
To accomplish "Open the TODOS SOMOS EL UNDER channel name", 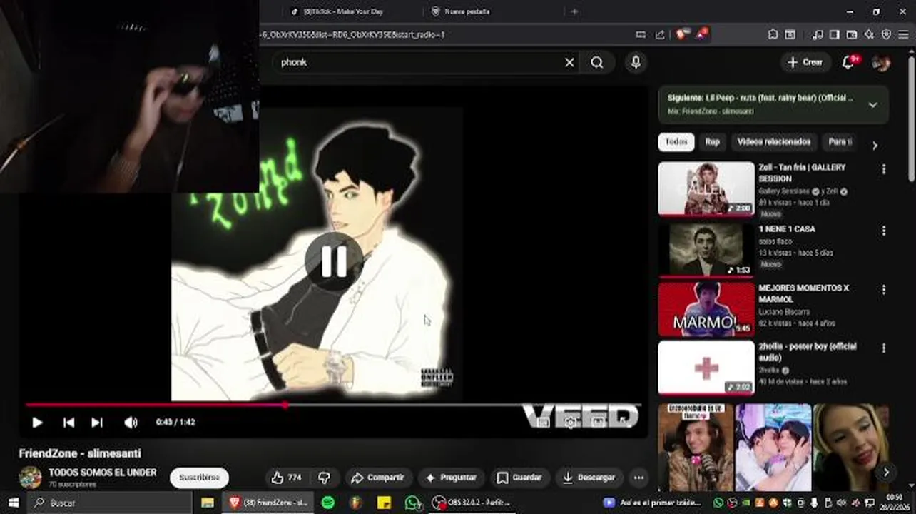I will (x=103, y=473).
